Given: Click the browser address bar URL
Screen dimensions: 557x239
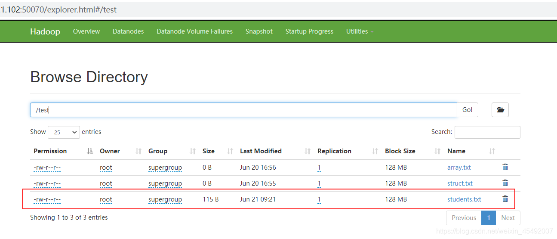Looking at the screenshot, I should pos(58,9).
